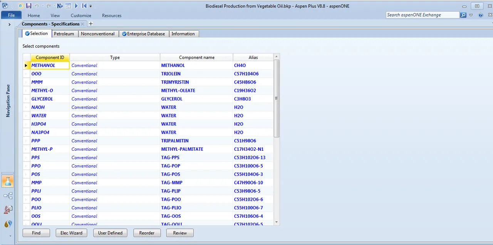Image resolution: width=493 pixels, height=245 pixels.
Task: Open the Safety Analysis environment icon
Action: pyautogui.click(x=8, y=210)
